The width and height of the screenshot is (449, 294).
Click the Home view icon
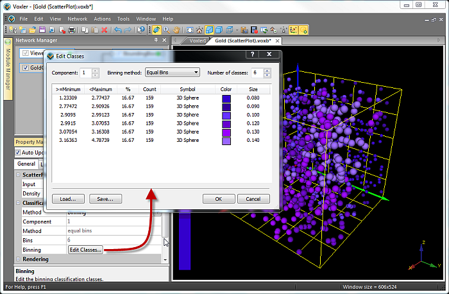199,30
